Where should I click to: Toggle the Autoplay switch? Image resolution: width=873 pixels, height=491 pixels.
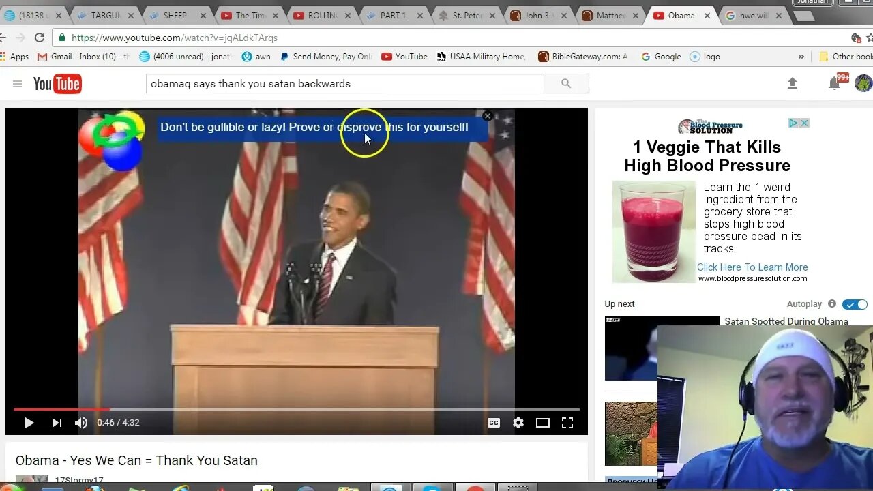coord(855,304)
